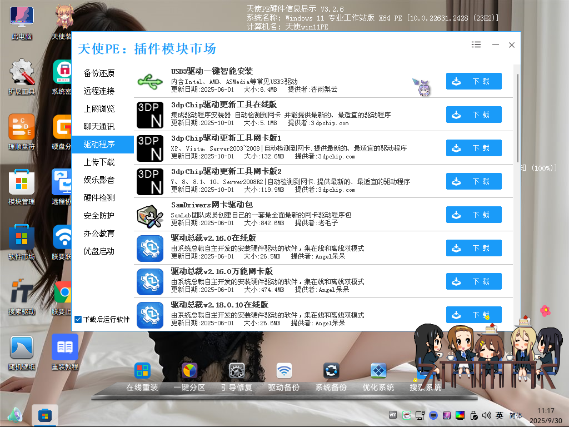Click the 驱动总裁v2.16.0在线版 gear icon

point(150,248)
